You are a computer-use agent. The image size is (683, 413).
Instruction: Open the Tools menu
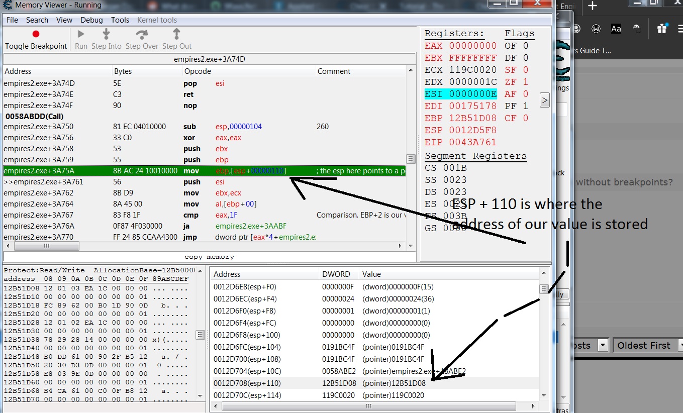[120, 20]
